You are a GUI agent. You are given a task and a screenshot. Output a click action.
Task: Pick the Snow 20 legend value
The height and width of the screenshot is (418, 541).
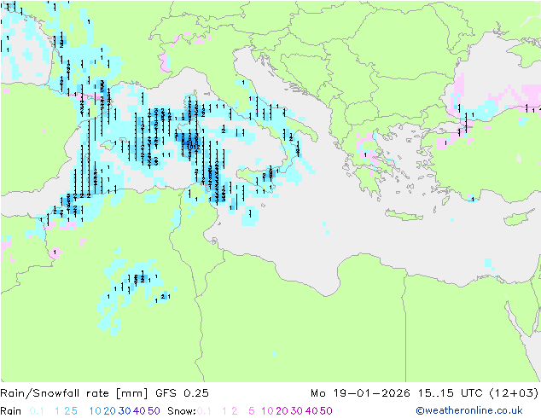click(x=282, y=410)
